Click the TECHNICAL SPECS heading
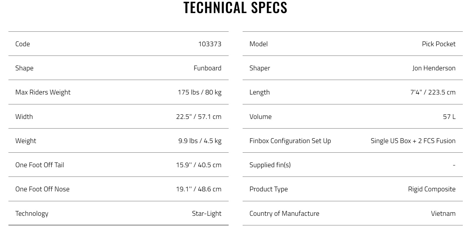 [x=235, y=8]
